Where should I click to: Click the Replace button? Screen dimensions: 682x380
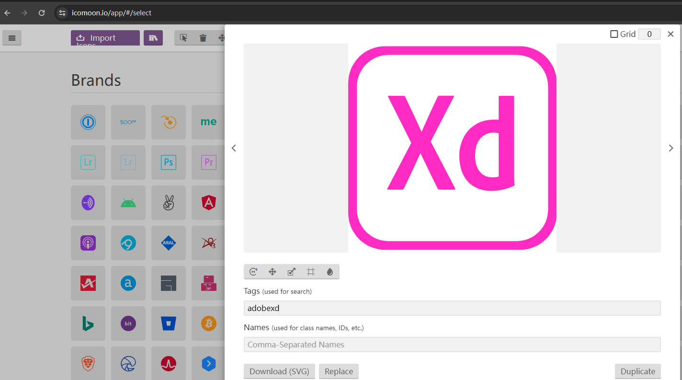[x=339, y=371]
